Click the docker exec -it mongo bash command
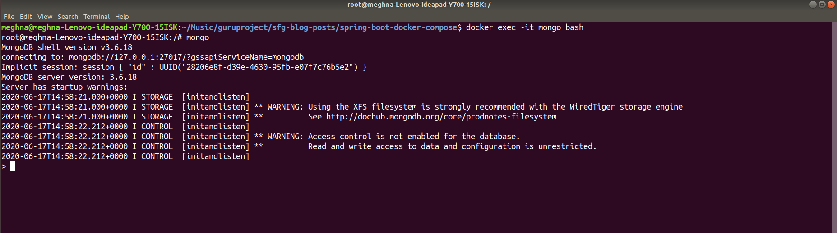 tap(525, 27)
